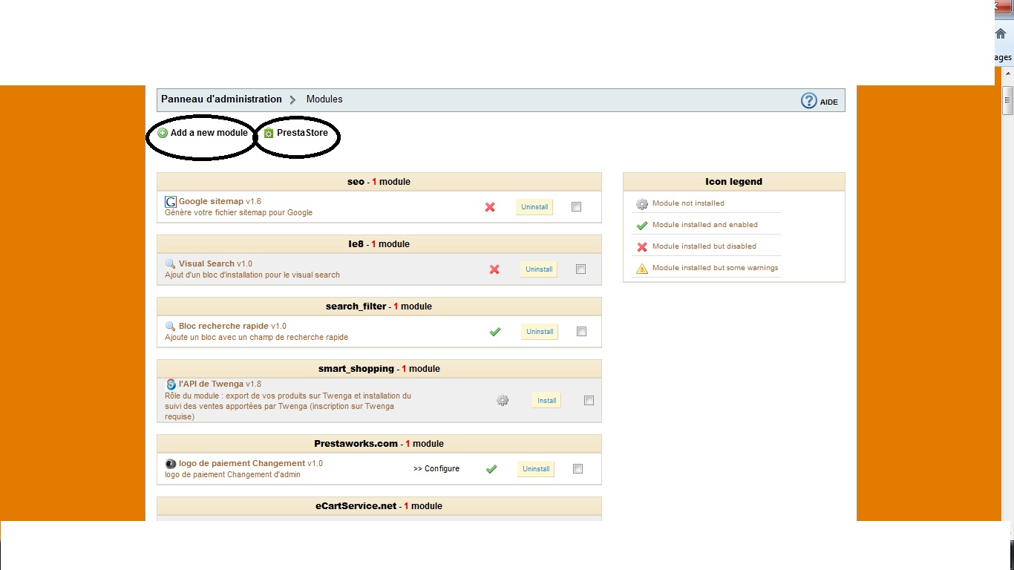1014x570 pixels.
Task: Open the AIDE help icon
Action: (809, 101)
